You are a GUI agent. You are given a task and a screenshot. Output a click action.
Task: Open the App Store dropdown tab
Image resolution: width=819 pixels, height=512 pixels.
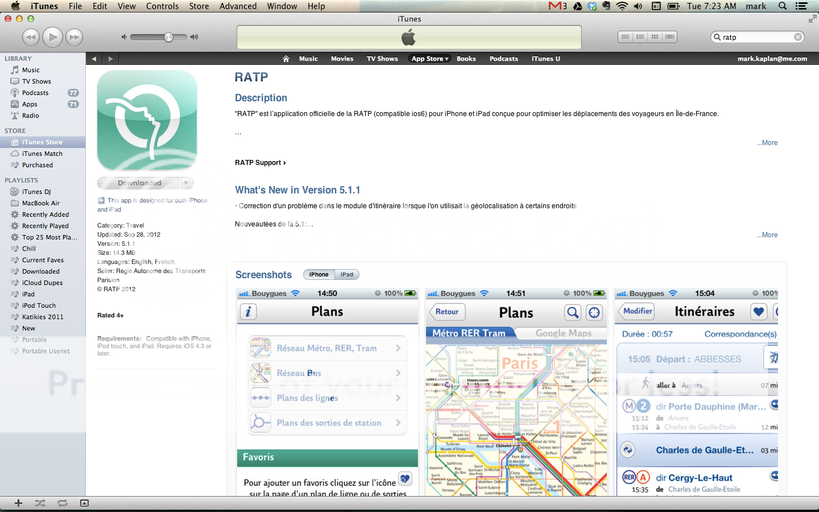click(x=430, y=59)
